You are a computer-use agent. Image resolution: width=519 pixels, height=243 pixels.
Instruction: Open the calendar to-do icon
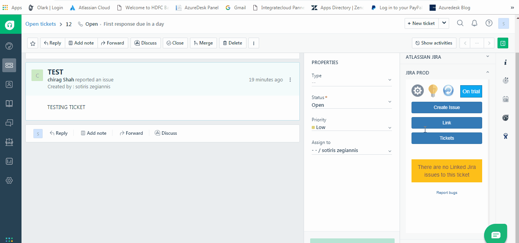506,99
